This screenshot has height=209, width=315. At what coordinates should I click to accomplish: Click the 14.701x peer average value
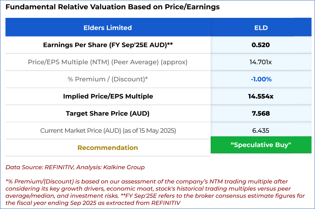click(261, 62)
